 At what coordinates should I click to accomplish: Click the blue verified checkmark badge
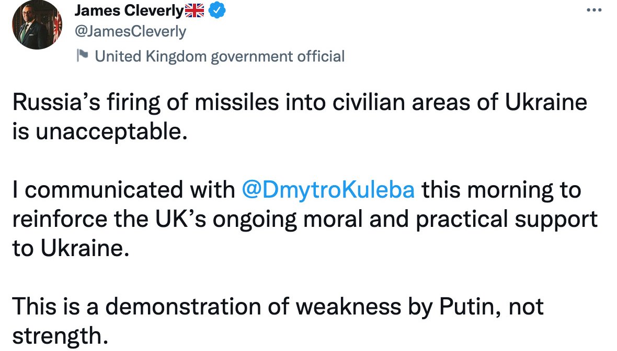click(x=216, y=10)
